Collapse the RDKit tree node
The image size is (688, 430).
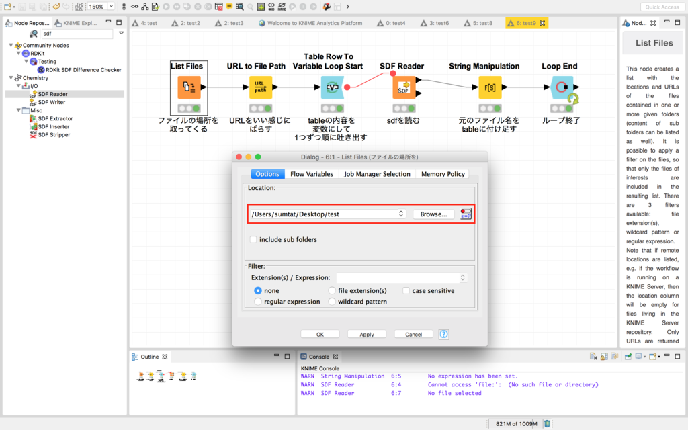(18, 54)
